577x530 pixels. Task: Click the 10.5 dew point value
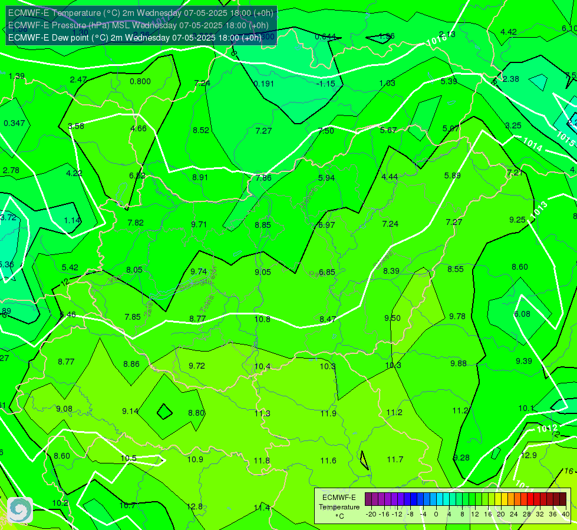tap(129, 458)
